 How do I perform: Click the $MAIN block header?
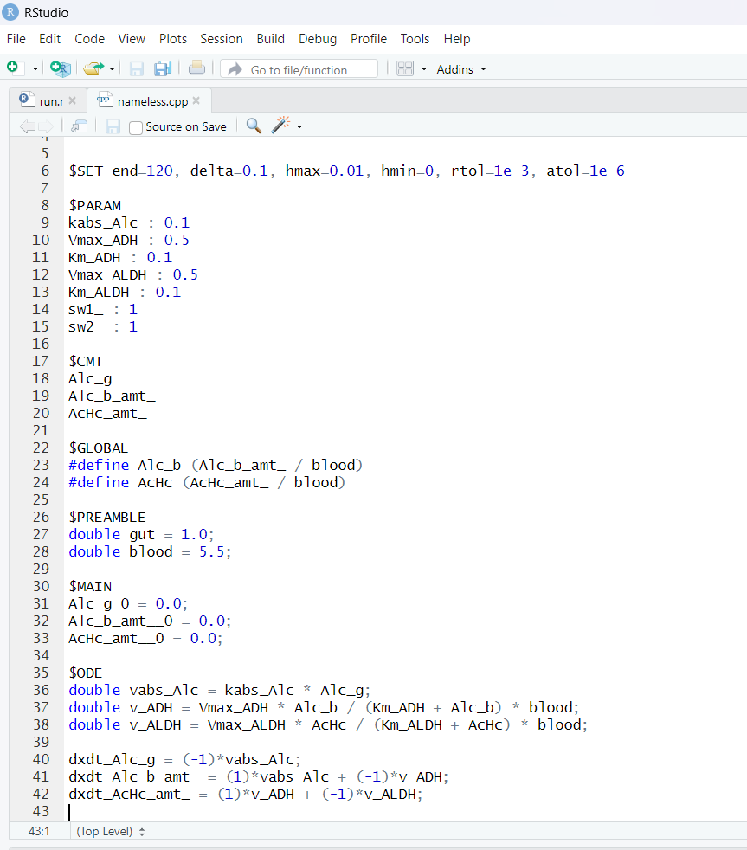tap(90, 587)
